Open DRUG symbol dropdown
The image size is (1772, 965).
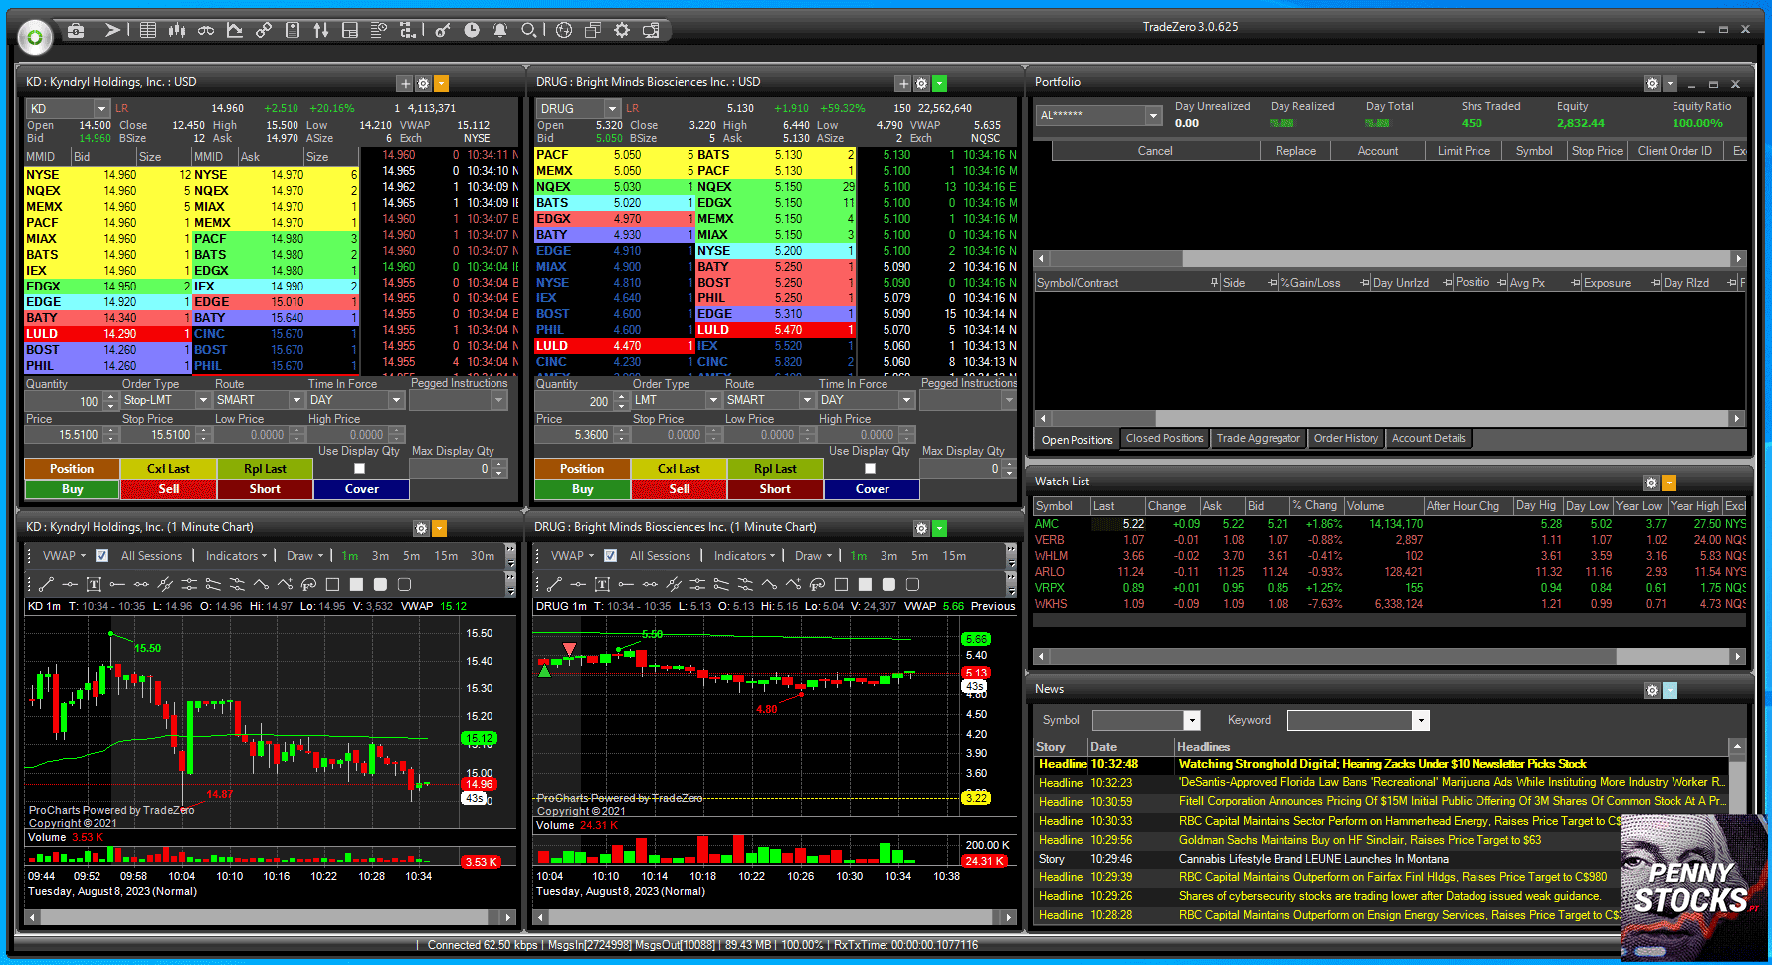[612, 108]
